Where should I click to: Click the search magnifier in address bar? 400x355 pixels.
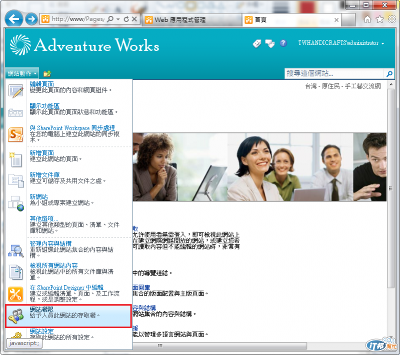click(110, 19)
